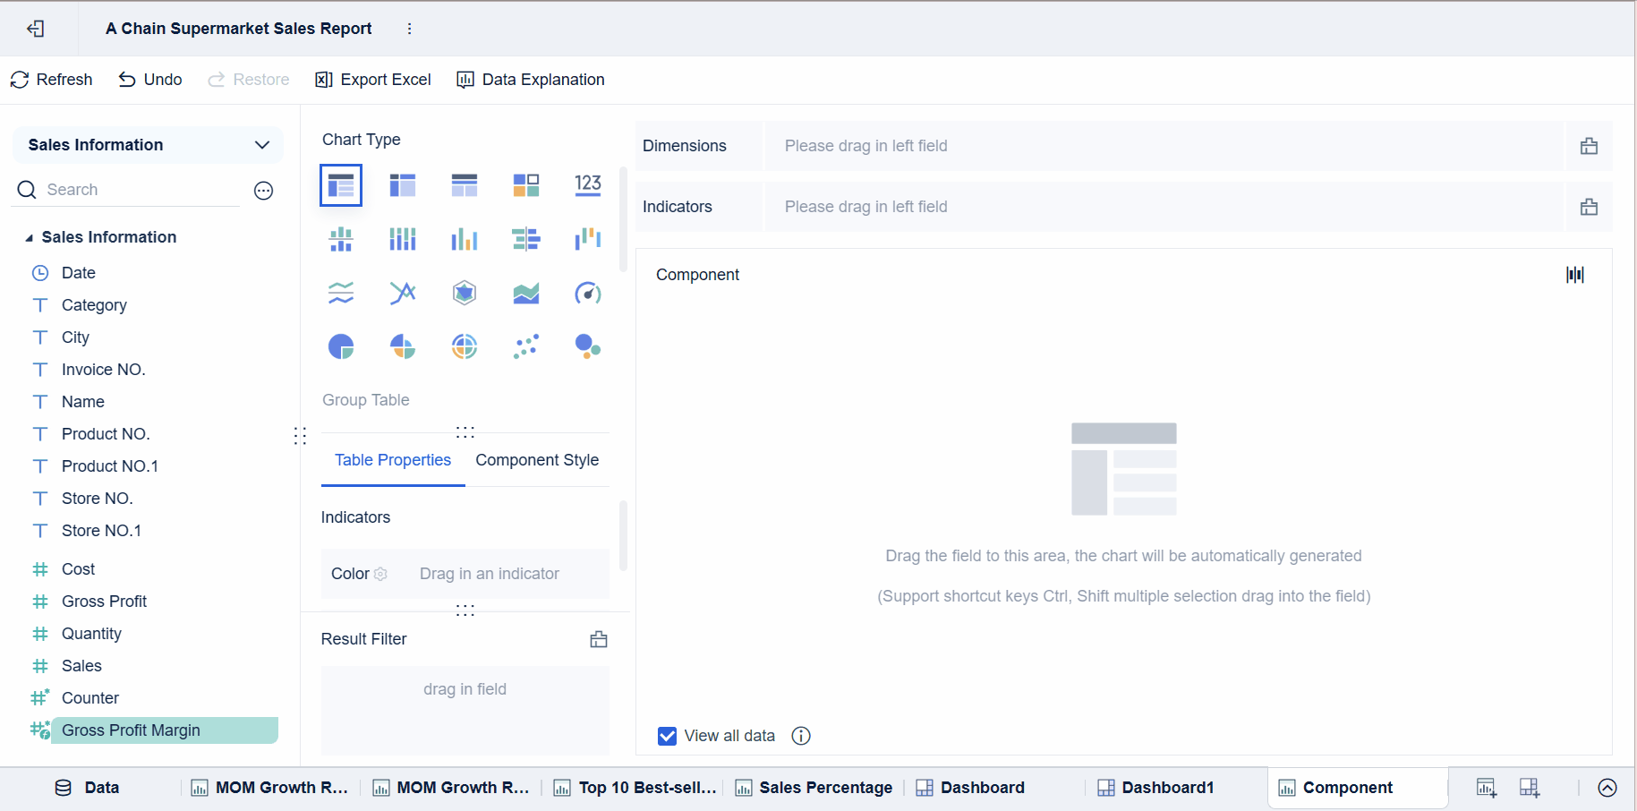
Task: Collapse the Sales Information field tree
Action: 29,236
